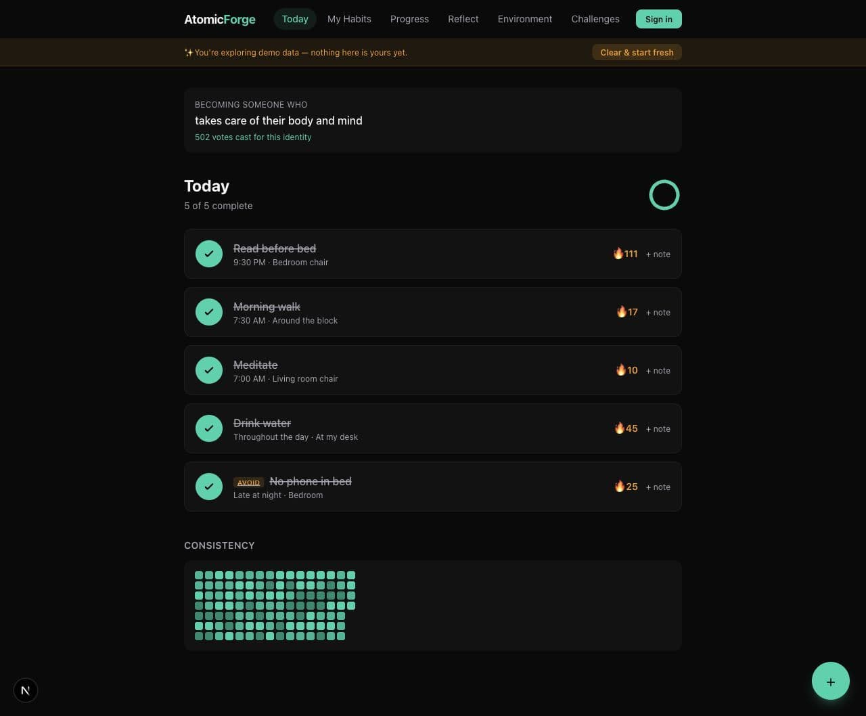Click the 'Drink water' habit title
The image size is (866, 716).
pos(262,423)
